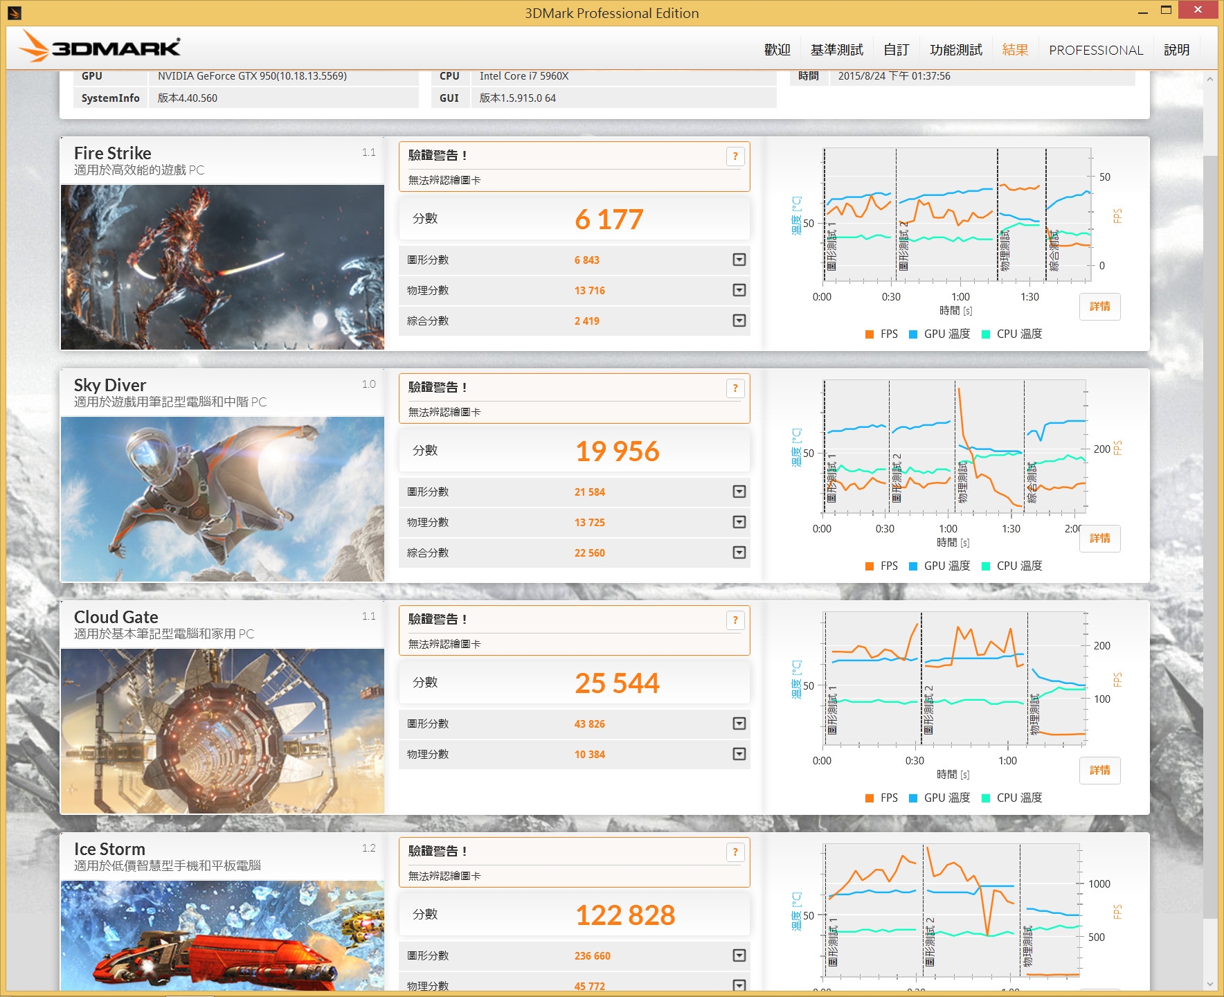This screenshot has width=1224, height=997.
Task: Open the 說明 tab
Action: 1176,50
